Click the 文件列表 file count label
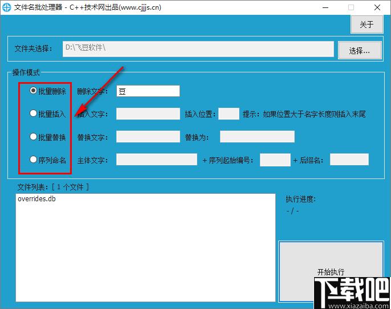Screen dimensions: 391x309 tap(53, 187)
